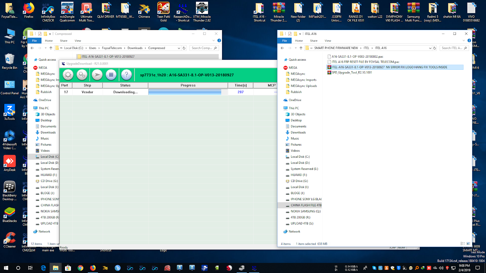
Task: Switch to details view in ITEL A16
Action: (x=463, y=244)
